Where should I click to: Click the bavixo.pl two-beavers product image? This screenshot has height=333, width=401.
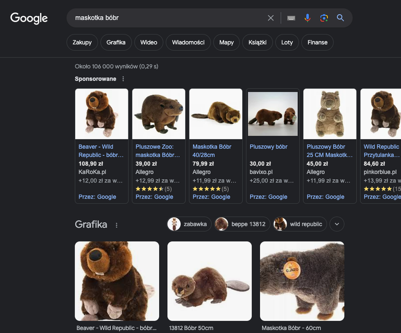coord(273,114)
